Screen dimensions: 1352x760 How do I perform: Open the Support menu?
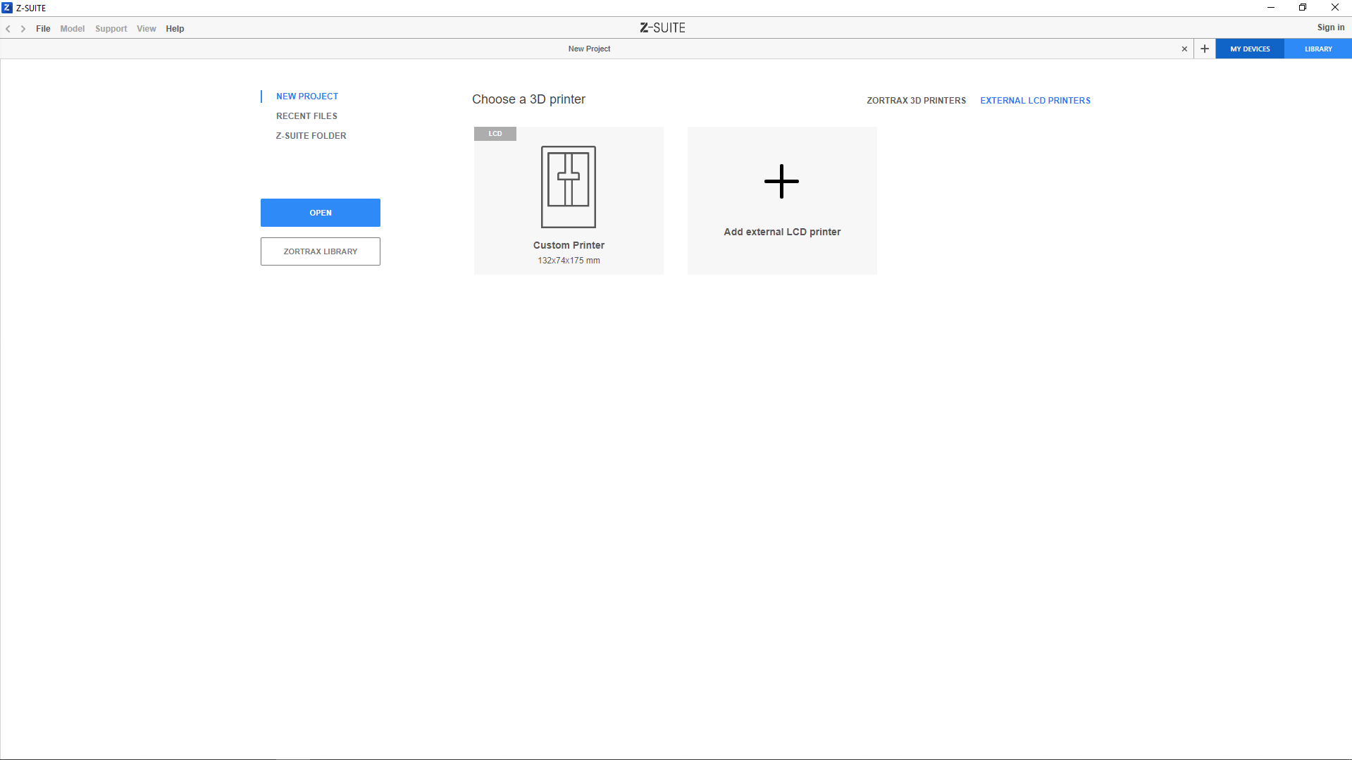111,29
